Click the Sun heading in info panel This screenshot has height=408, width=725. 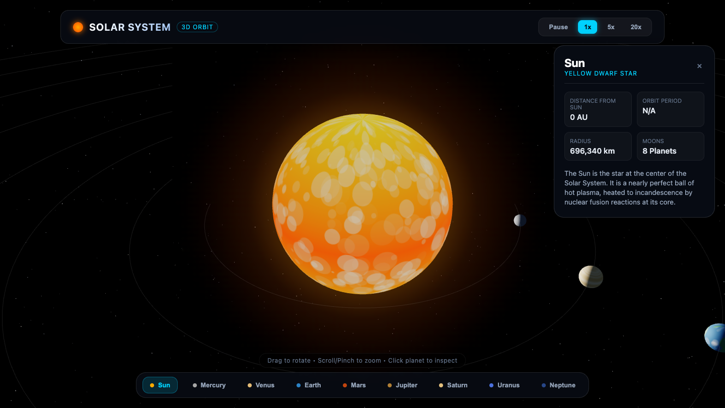pyautogui.click(x=574, y=63)
